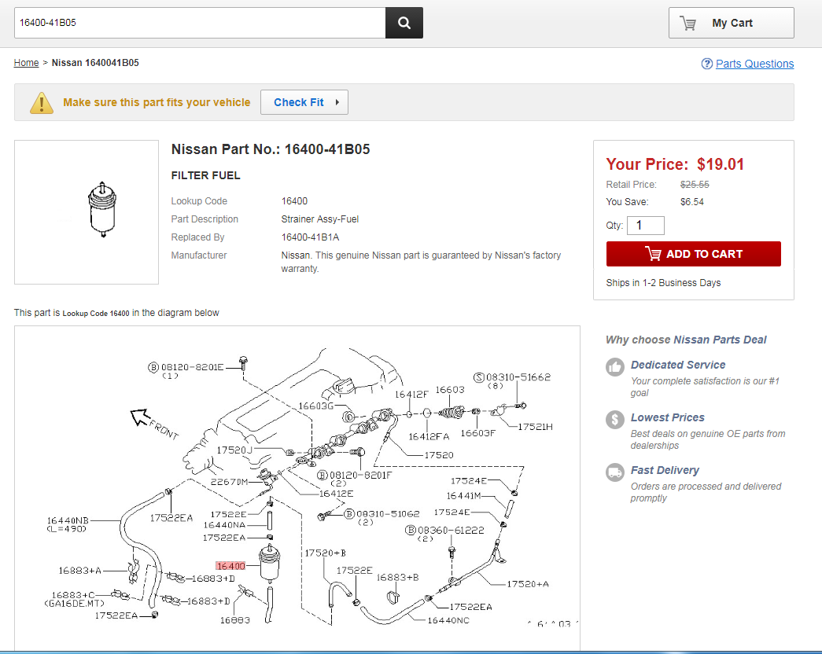This screenshot has height=654, width=822.
Task: Click the search magnifier button
Action: [x=404, y=23]
